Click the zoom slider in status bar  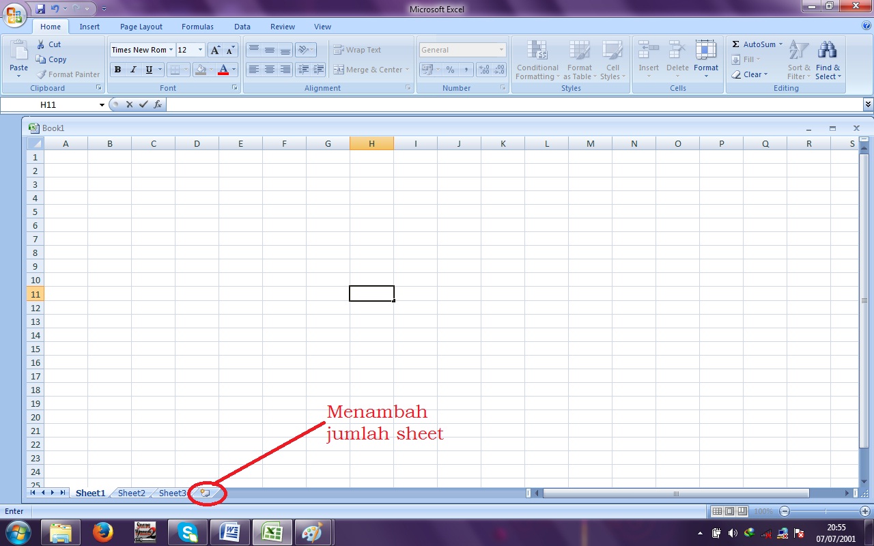[825, 511]
